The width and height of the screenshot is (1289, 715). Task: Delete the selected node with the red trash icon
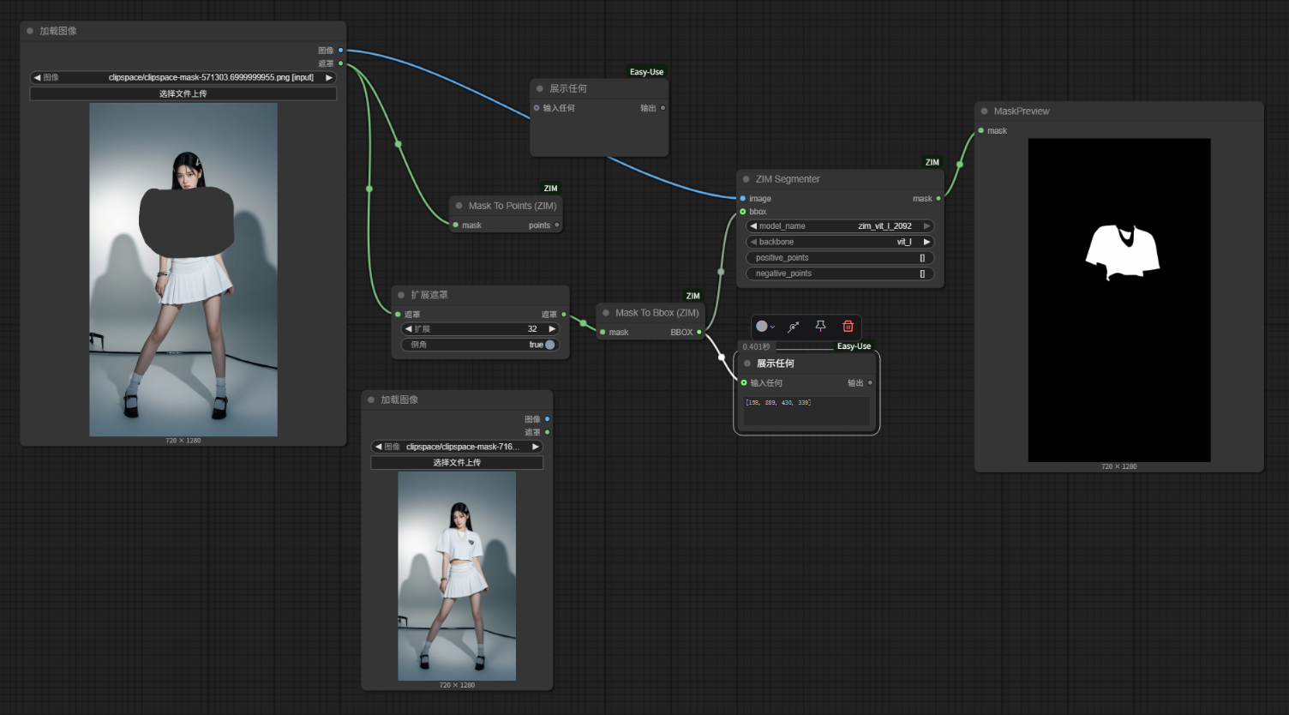(848, 326)
